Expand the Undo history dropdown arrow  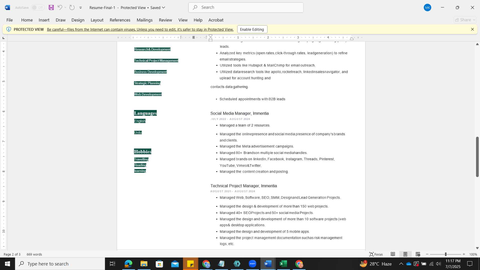[x=65, y=7]
